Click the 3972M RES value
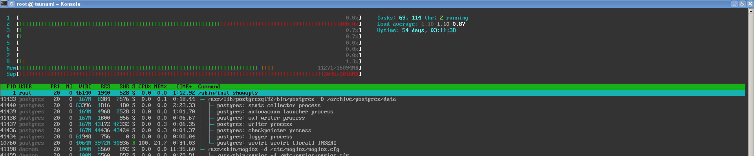The height and width of the screenshot is (156, 754). click(x=102, y=143)
